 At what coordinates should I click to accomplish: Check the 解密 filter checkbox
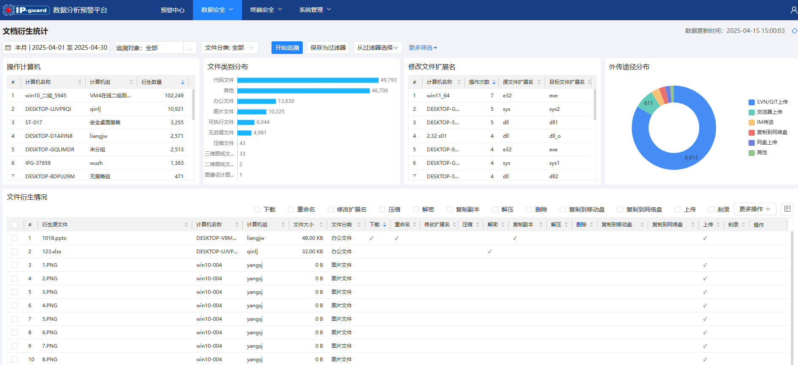tap(416, 209)
